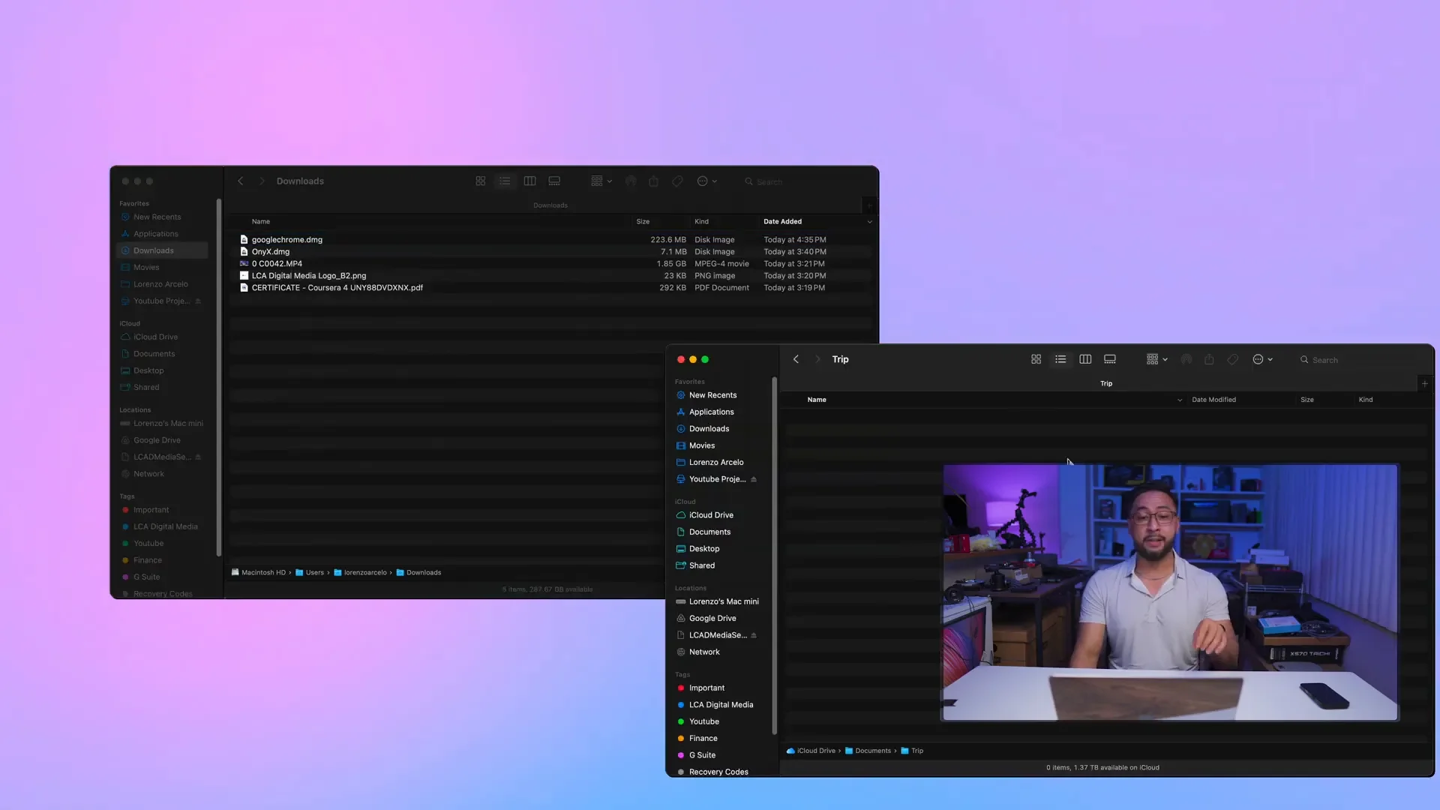The width and height of the screenshot is (1440, 810).
Task: Switch Trip window to column view
Action: tap(1085, 359)
